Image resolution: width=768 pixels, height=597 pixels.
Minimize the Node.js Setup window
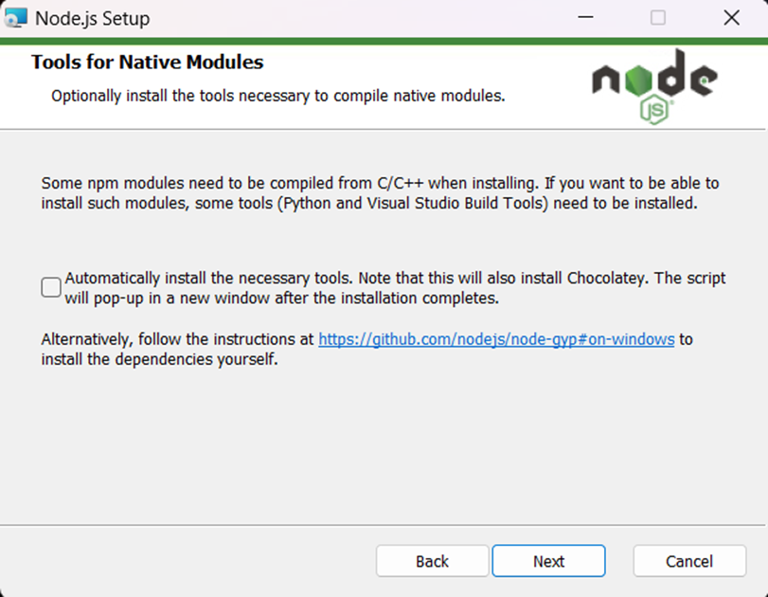pyautogui.click(x=585, y=18)
